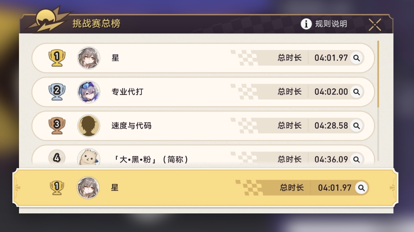
Task: Click the 挑战赛总榜 title text
Action: 97,24
